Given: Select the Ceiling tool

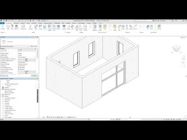Looking at the screenshot, I should click(41, 27).
